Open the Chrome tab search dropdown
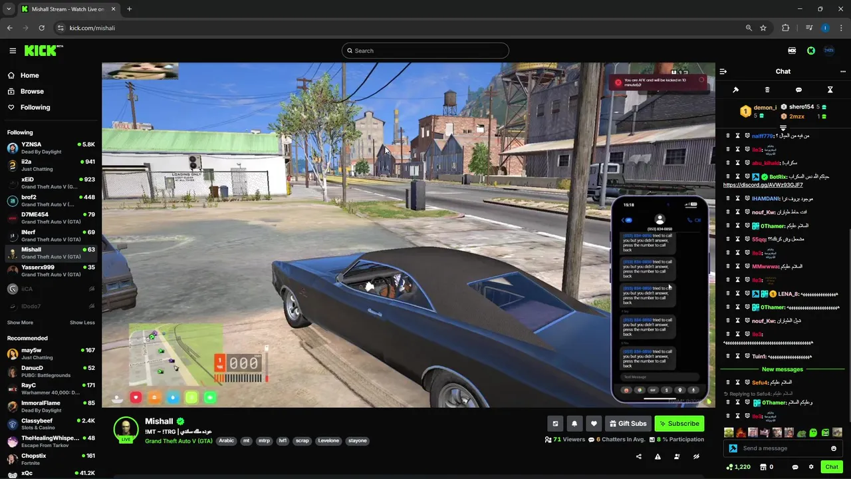The height and width of the screenshot is (479, 851). 9,9
